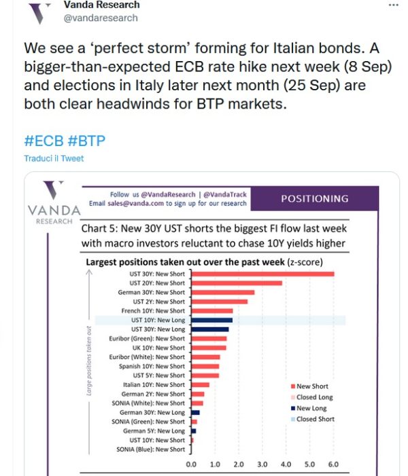Click the Chart 5 title text
Viewport: 408px width, 476px height.
(x=214, y=236)
